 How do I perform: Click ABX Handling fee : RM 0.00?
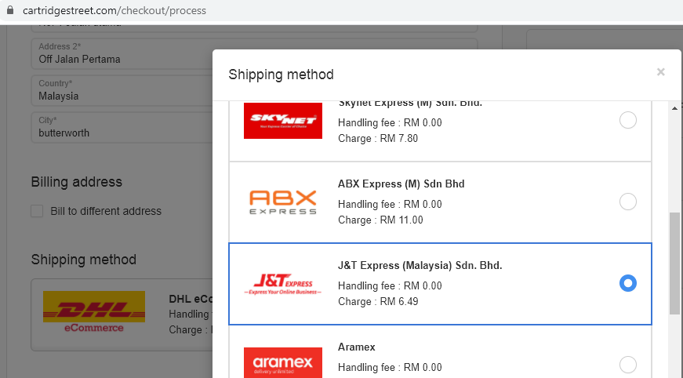pyautogui.click(x=390, y=204)
